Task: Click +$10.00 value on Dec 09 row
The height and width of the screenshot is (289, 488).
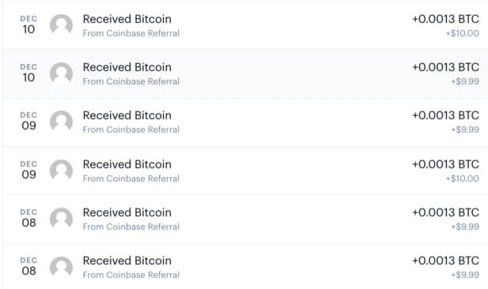Action: click(463, 178)
